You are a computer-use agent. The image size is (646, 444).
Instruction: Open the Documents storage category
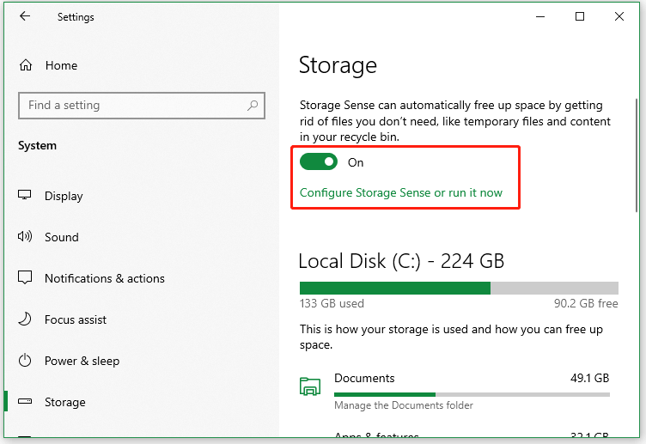pyautogui.click(x=364, y=379)
